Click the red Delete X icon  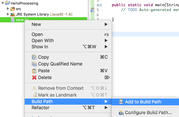pyautogui.click(x=34, y=77)
